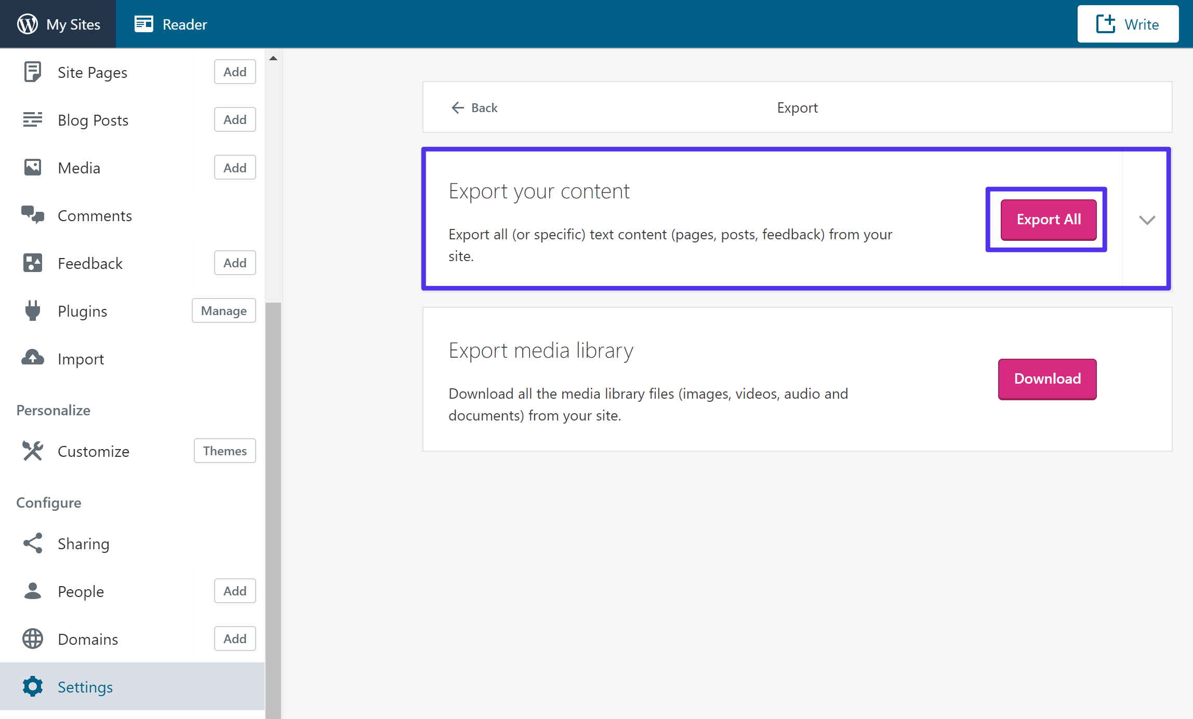Click the Import icon in sidebar
This screenshot has height=719, width=1193.
pyautogui.click(x=32, y=358)
